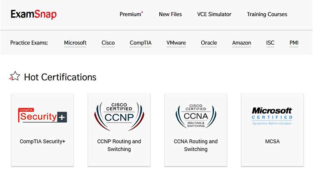Open the MCSA certification card title
This screenshot has width=313, height=176.
(272, 141)
